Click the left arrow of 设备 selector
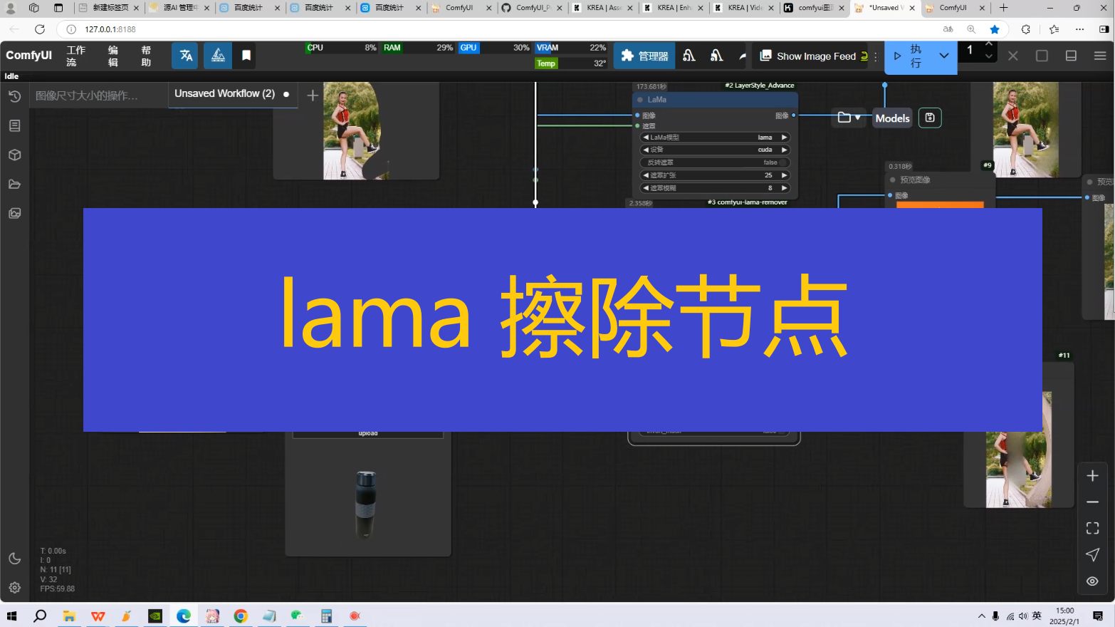Viewport: 1115px width, 627px height. coord(646,150)
